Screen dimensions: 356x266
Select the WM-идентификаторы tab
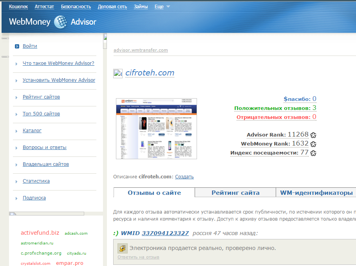(x=316, y=193)
